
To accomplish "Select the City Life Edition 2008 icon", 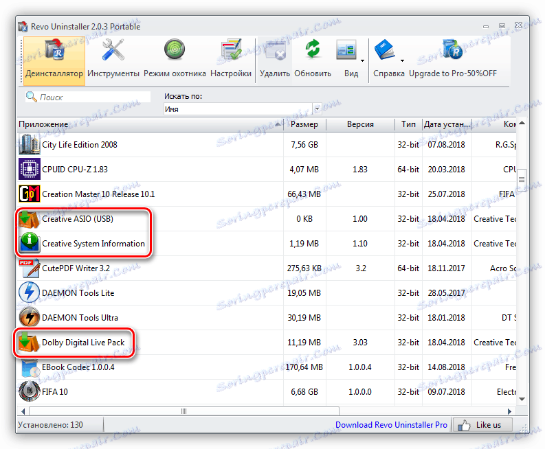I will [x=29, y=144].
